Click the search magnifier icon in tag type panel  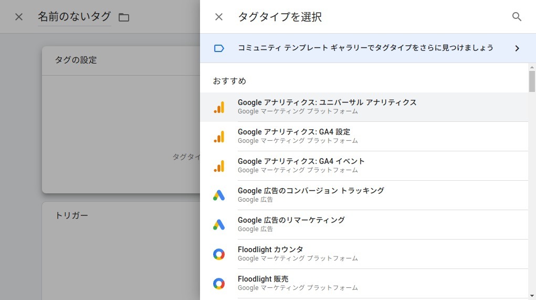click(x=517, y=17)
